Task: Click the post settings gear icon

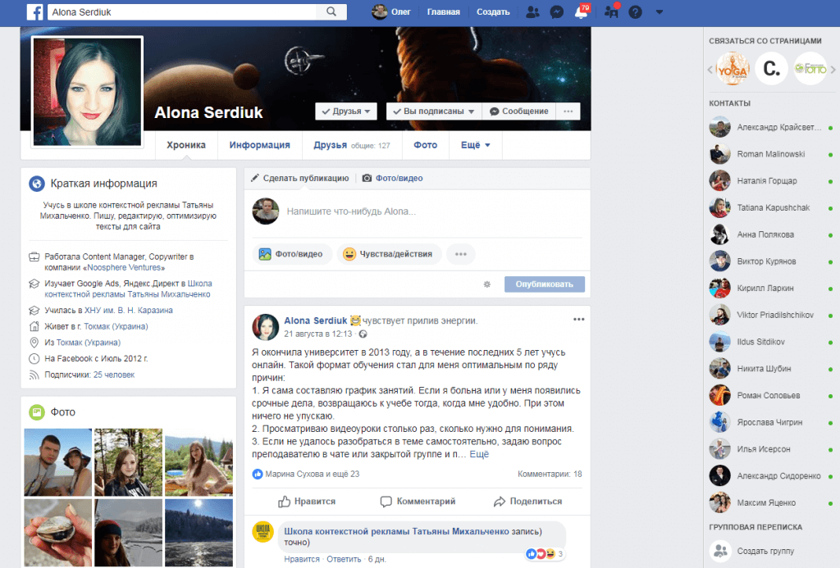Action: (486, 284)
